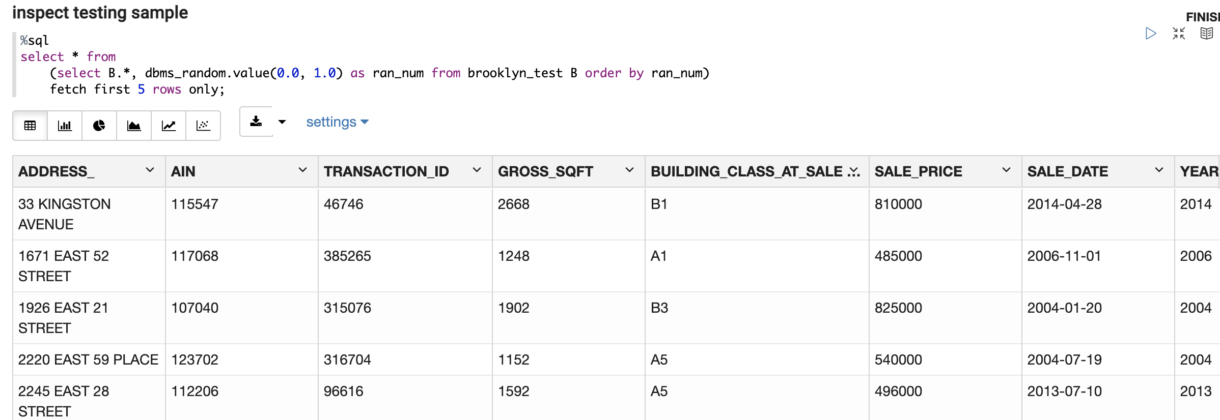Select the pie chart visualization
The width and height of the screenshot is (1220, 420).
point(99,126)
